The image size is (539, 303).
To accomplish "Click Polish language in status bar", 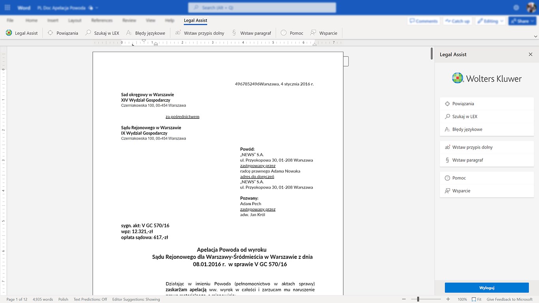I will click(63, 299).
